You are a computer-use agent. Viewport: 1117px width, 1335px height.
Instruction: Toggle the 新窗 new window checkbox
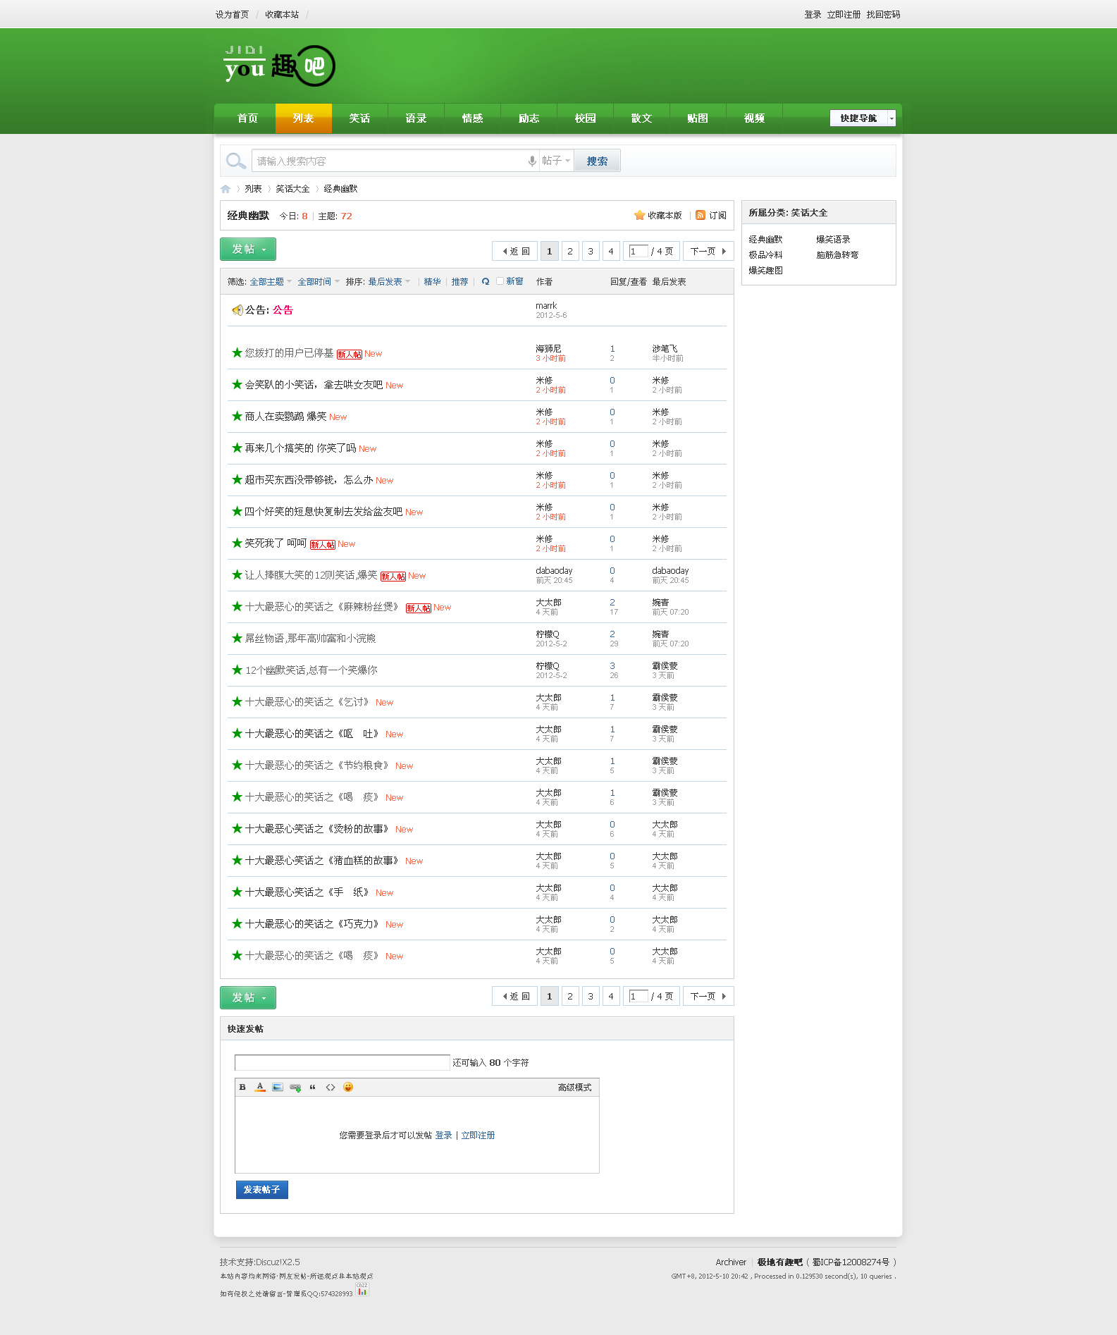pos(500,281)
